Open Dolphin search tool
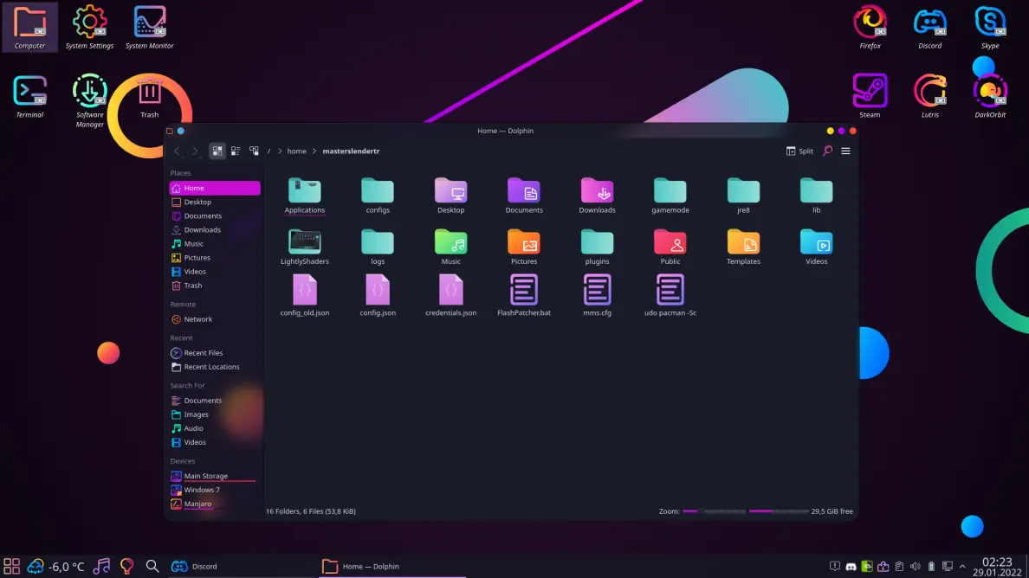 [x=827, y=151]
